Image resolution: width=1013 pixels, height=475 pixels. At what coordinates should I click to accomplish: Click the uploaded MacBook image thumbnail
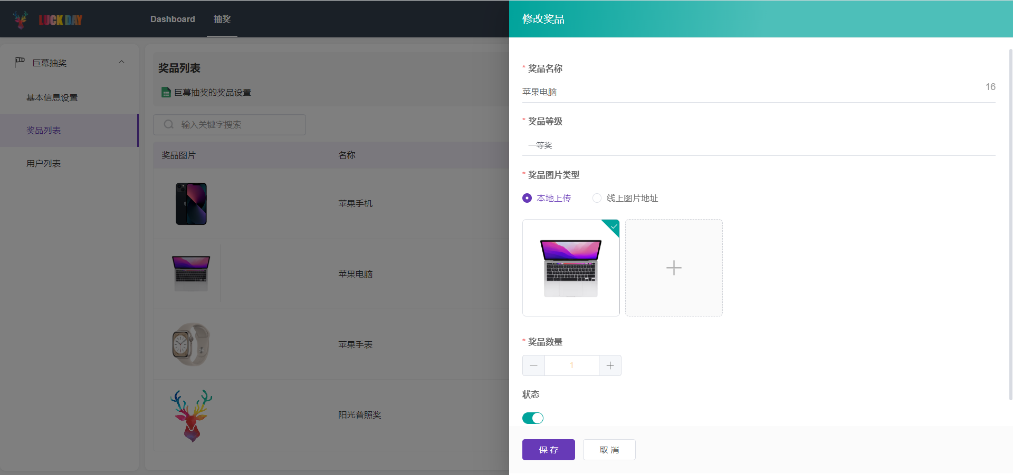[x=570, y=269]
